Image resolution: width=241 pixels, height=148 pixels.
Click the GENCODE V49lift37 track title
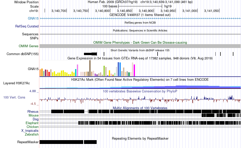140,15
